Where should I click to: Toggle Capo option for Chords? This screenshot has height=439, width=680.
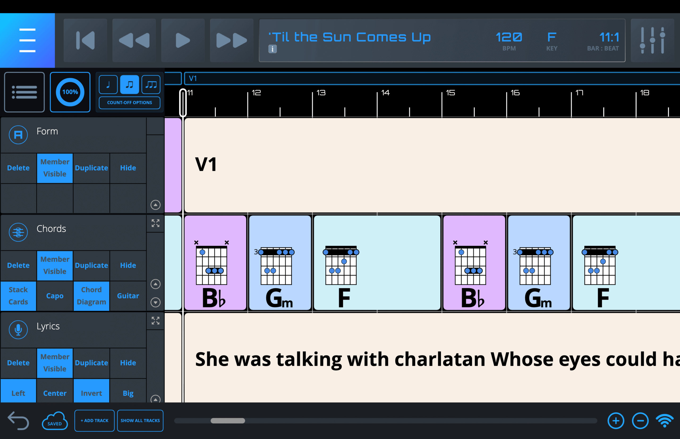(55, 296)
